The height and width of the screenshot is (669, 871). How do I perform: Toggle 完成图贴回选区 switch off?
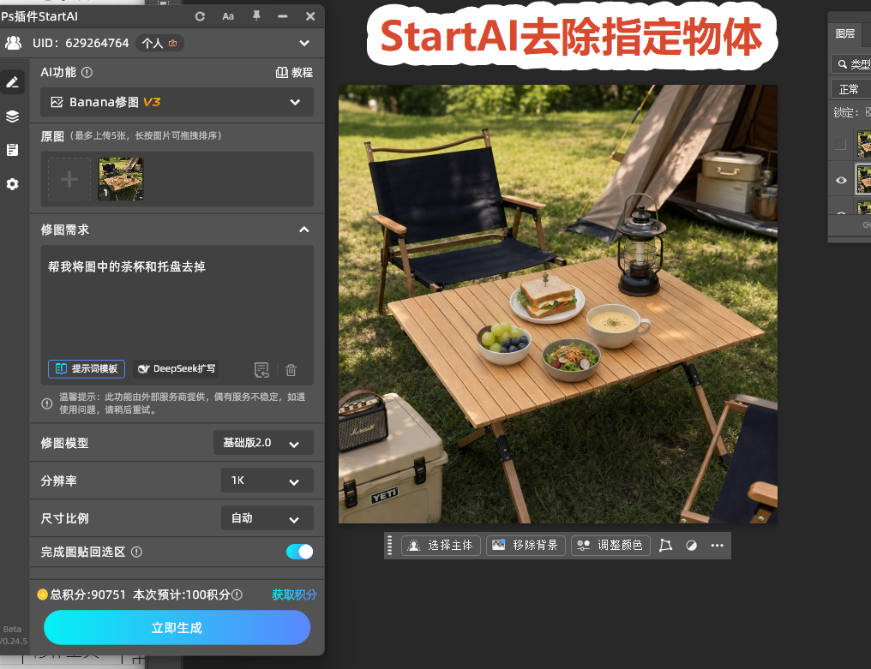click(x=299, y=552)
